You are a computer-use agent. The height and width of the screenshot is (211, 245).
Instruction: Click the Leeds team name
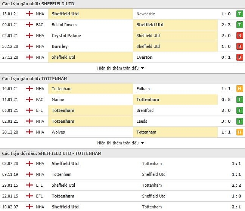pos(142,121)
